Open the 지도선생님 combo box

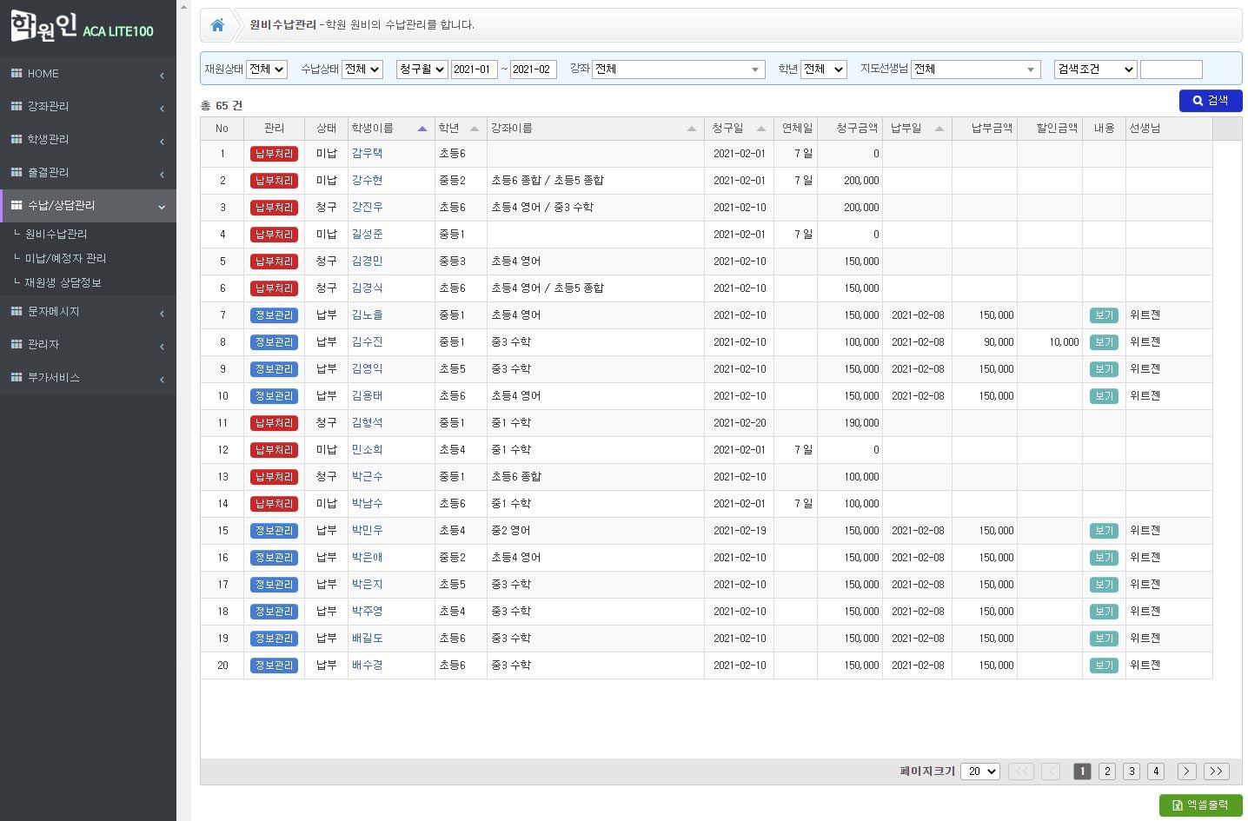coord(975,70)
